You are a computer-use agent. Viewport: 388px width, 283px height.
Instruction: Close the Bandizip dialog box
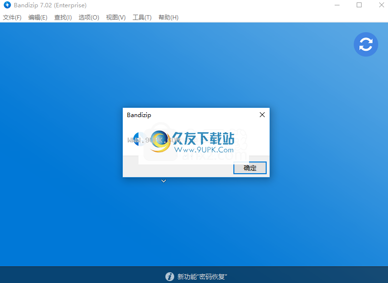tap(262, 115)
